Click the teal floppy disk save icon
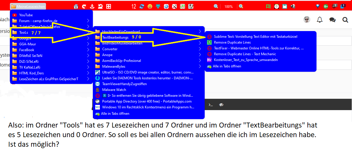This screenshot has height=156, width=352. point(285,6)
